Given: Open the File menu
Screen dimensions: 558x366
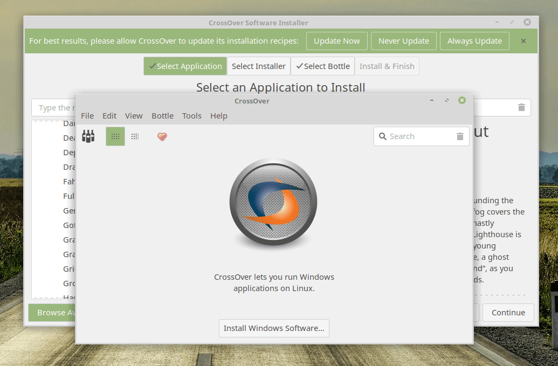Looking at the screenshot, I should tap(87, 116).
